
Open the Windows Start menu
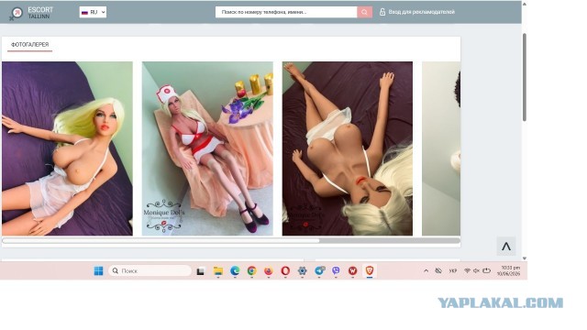(98, 271)
